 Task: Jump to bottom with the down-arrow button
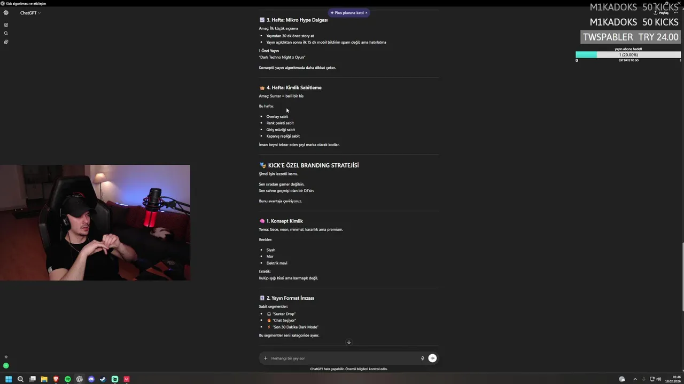349,342
